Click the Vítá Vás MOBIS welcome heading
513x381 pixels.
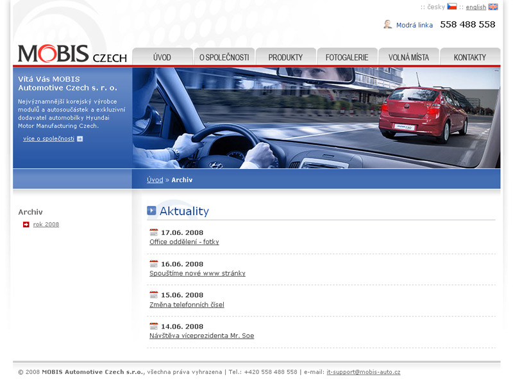pos(67,83)
